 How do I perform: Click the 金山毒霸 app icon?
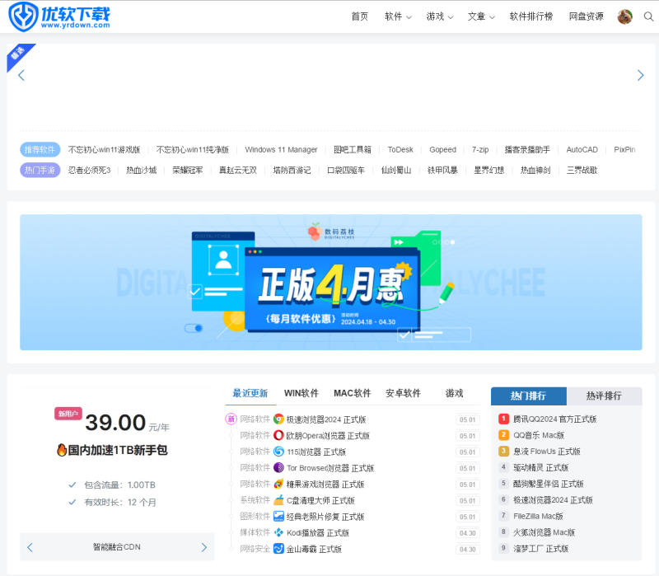[x=278, y=549]
